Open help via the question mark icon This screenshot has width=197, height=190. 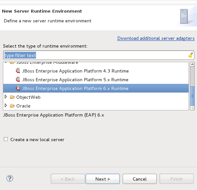(x=10, y=179)
